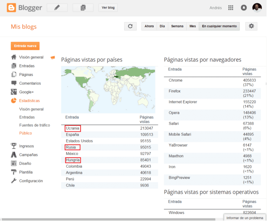Viewport: 279px width, 221px height.
Task: Select the Ahora time range
Action: point(149,26)
